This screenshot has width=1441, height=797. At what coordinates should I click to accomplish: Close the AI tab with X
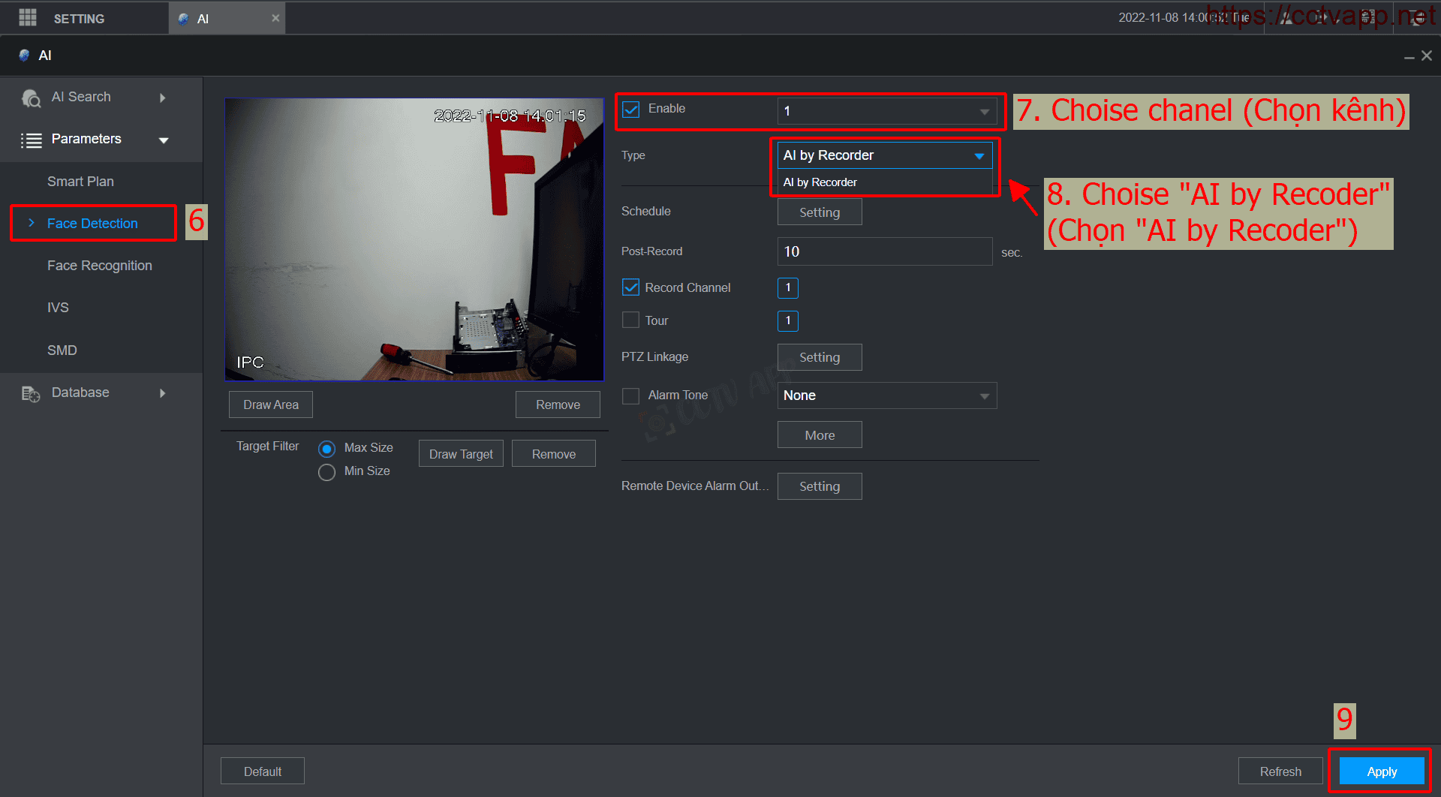pyautogui.click(x=275, y=18)
